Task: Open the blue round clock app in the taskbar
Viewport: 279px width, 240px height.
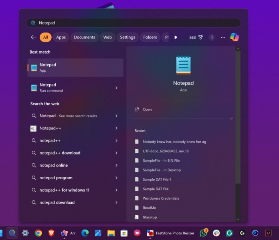Action: click(x=255, y=233)
